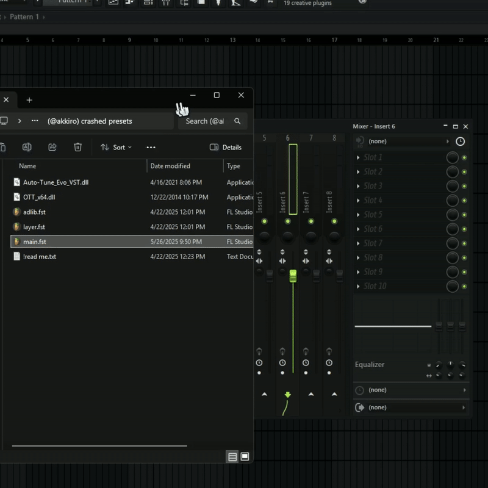This screenshot has height=488, width=488.
Task: Open a new Explorer tab with plus
Action: [29, 100]
